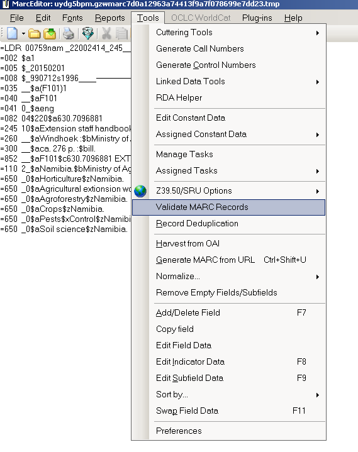
Task: Choose Edit Subfield Data
Action: click(x=228, y=378)
